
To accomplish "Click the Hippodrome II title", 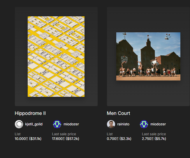I will 30,113.
